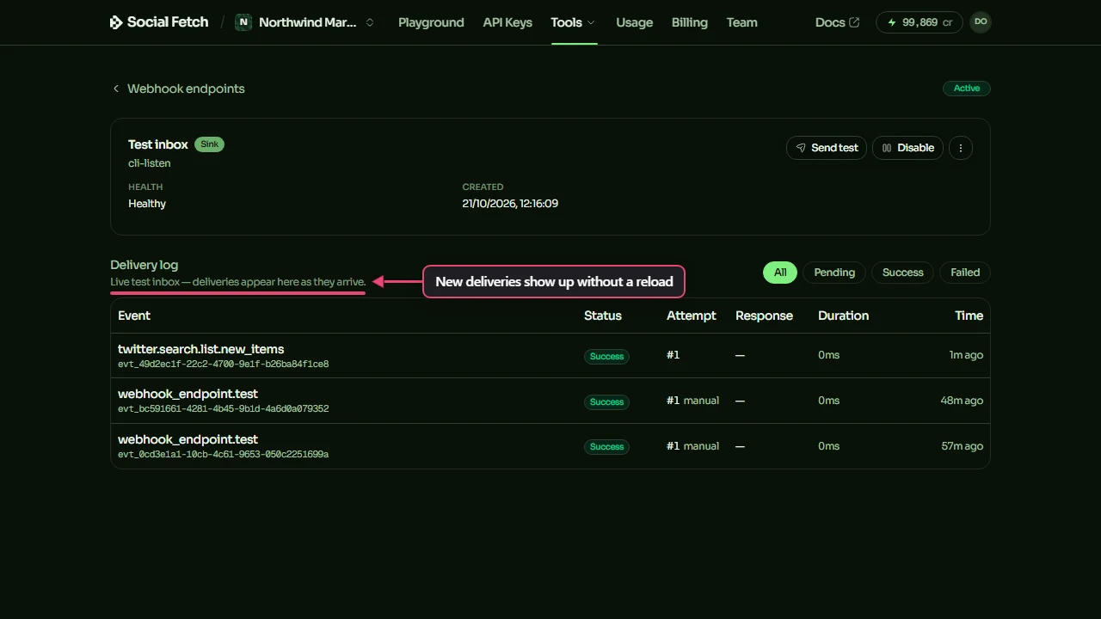Viewport: 1101px width, 619px height.
Task: Open the Usage page
Action: (635, 22)
